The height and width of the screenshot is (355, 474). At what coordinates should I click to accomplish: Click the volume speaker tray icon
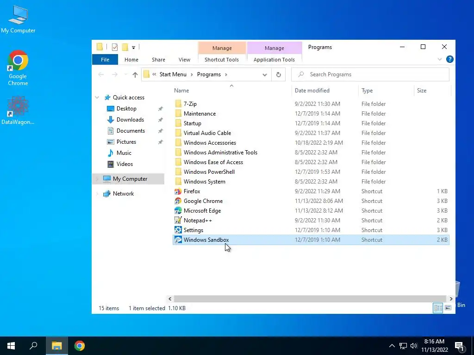414,346
